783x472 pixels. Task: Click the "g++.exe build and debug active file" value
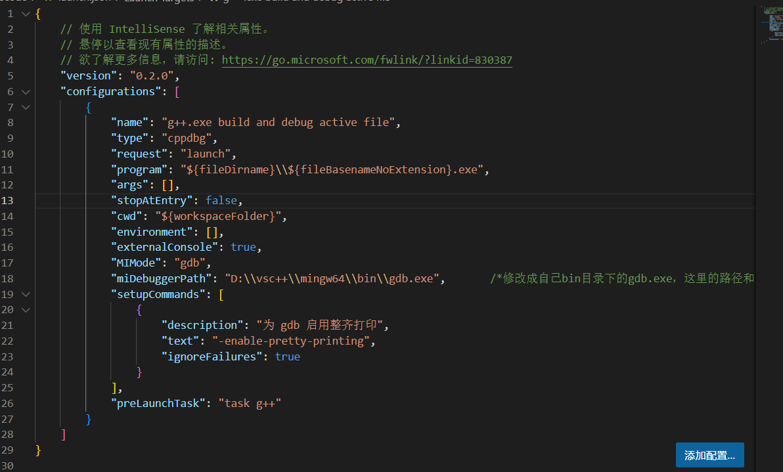(x=278, y=123)
